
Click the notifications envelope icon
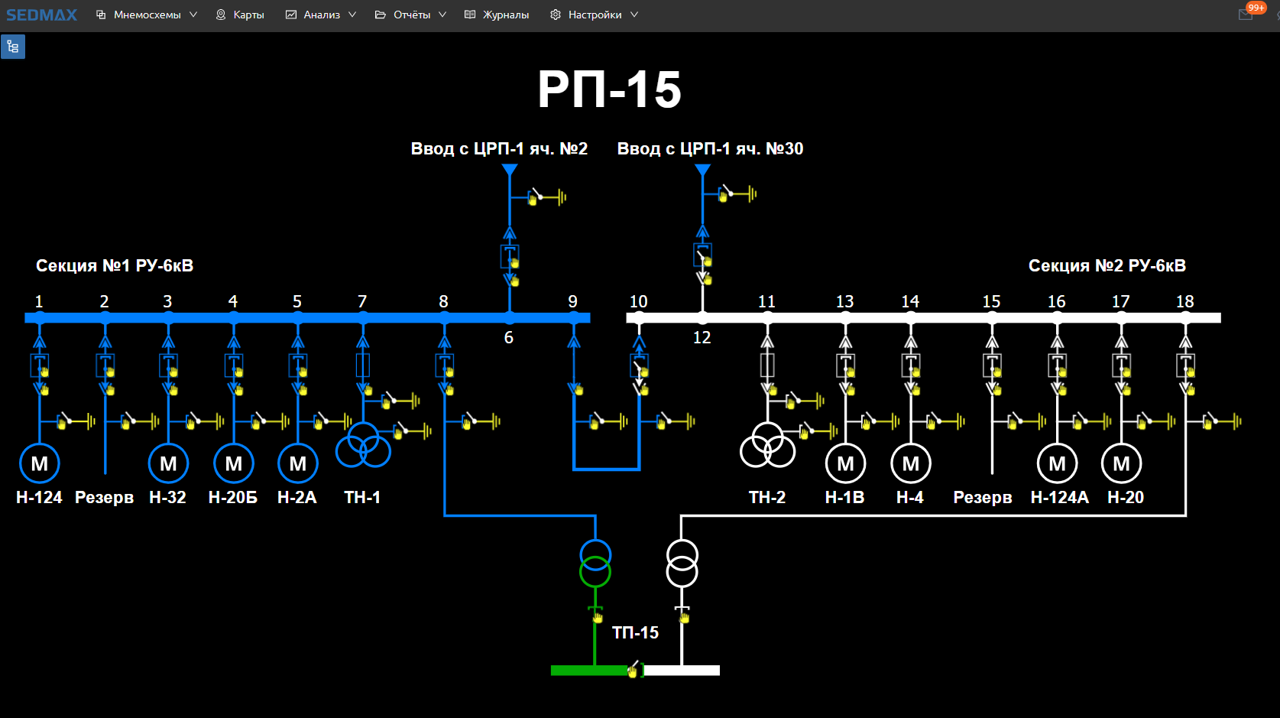[1246, 15]
